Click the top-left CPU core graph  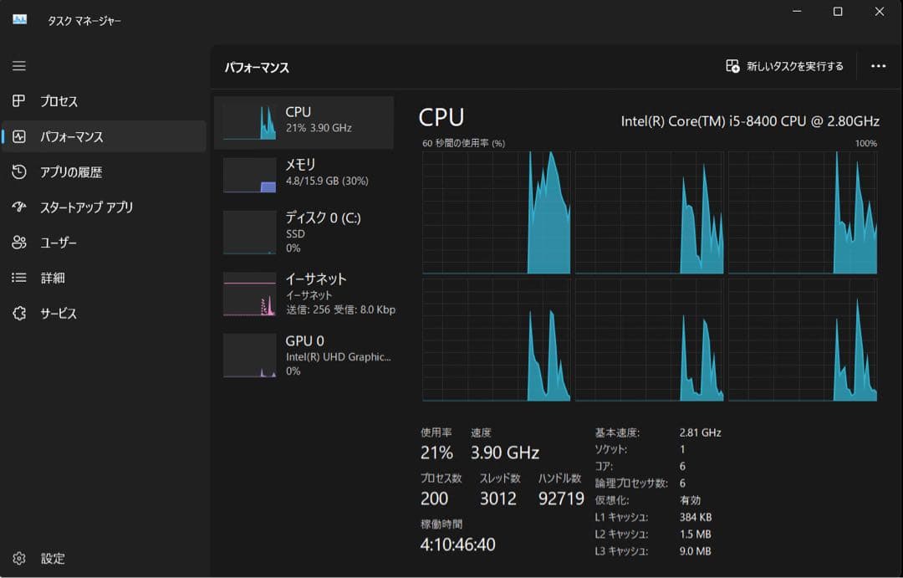click(497, 212)
